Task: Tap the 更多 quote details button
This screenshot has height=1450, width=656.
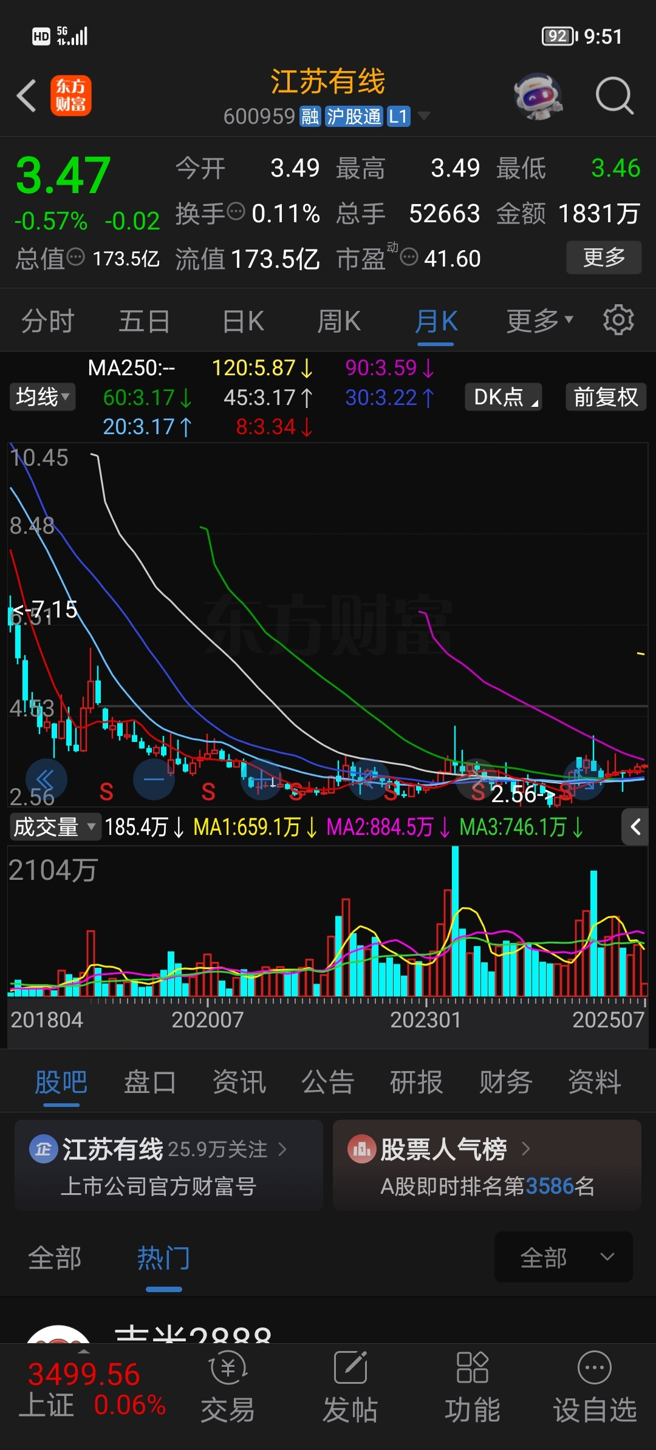Action: point(604,257)
